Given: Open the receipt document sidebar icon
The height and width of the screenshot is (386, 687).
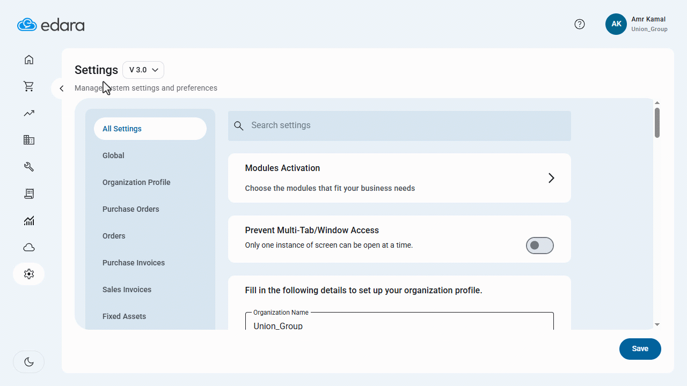Looking at the screenshot, I should 29,194.
